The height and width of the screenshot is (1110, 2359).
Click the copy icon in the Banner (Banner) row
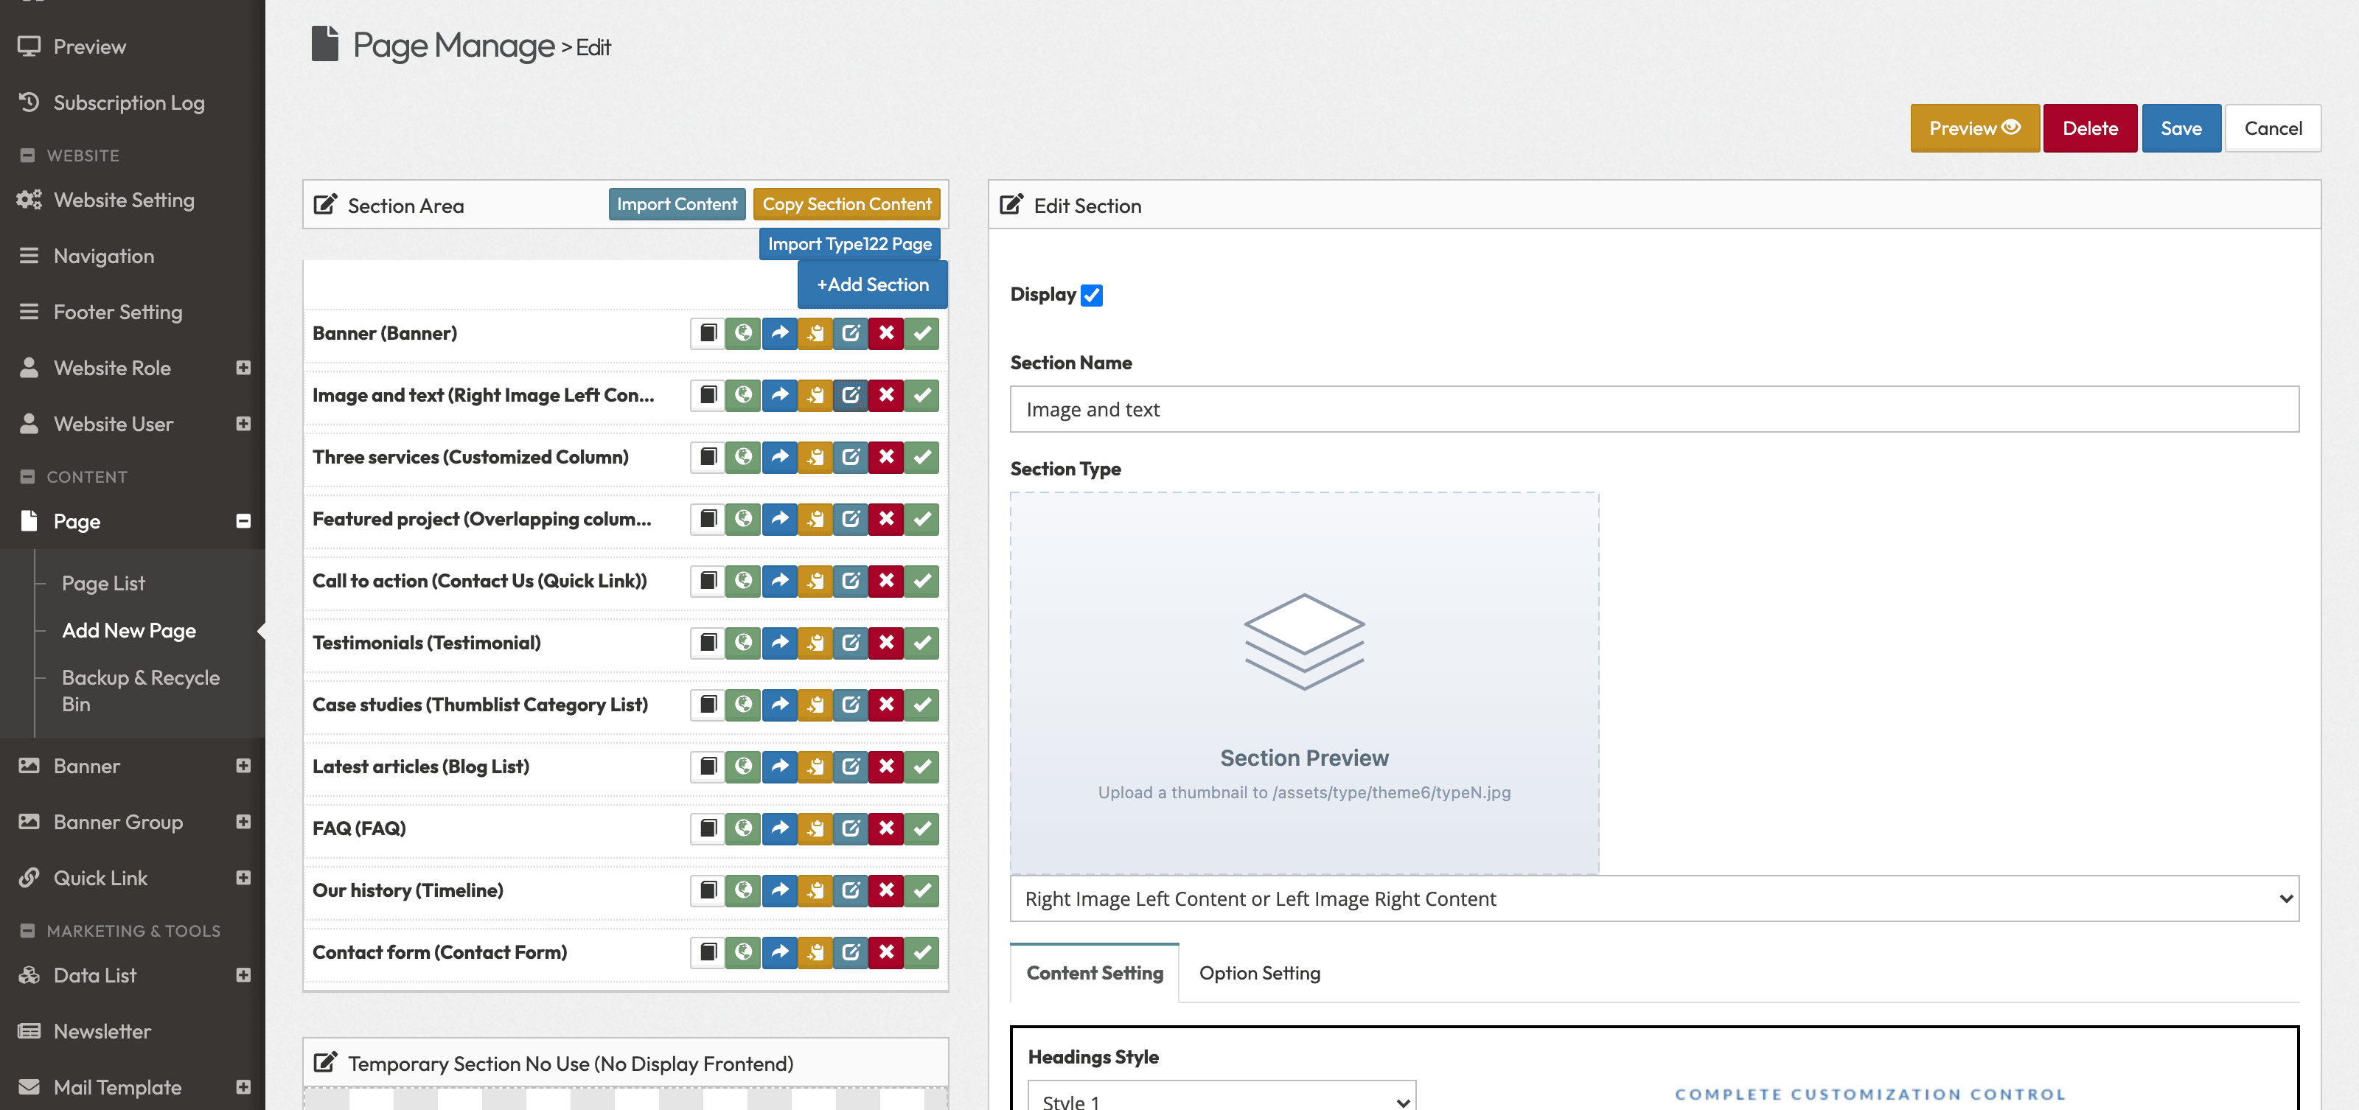click(x=707, y=333)
